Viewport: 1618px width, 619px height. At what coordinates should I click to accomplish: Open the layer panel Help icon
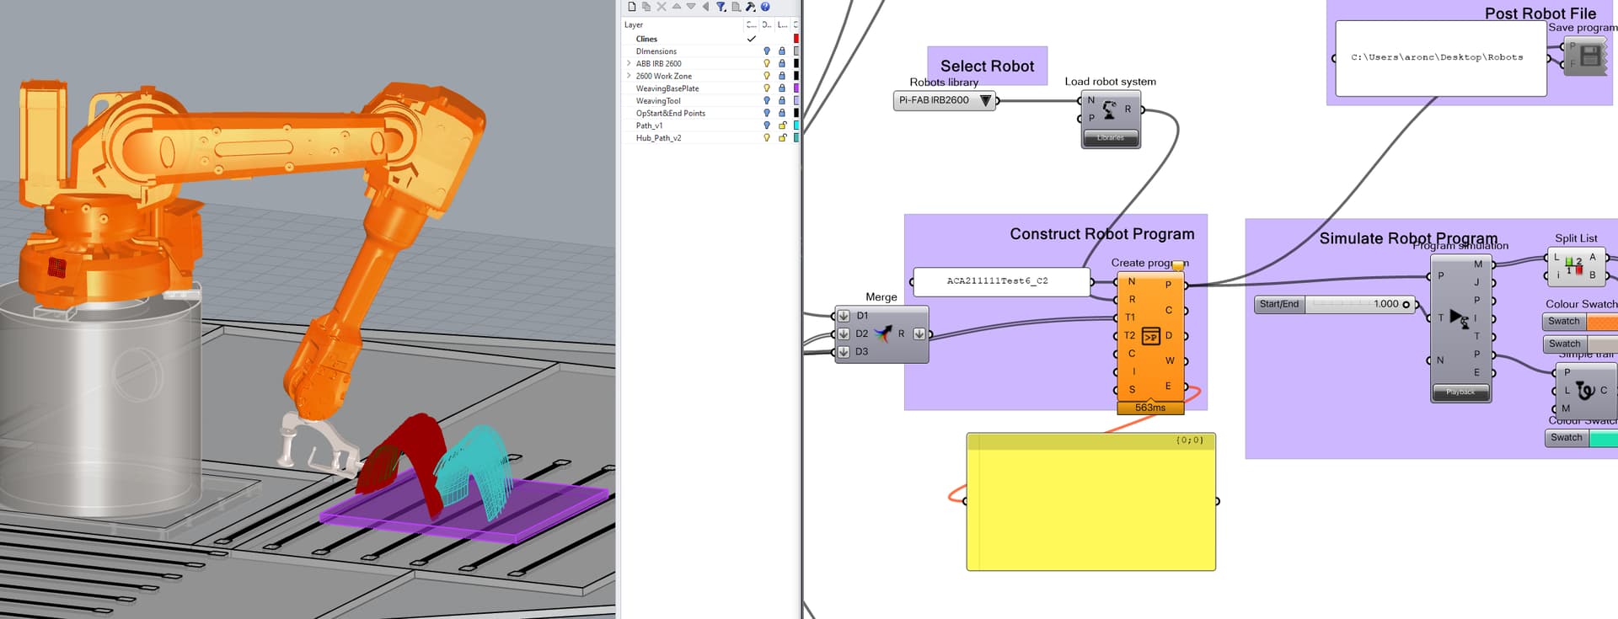(x=765, y=7)
